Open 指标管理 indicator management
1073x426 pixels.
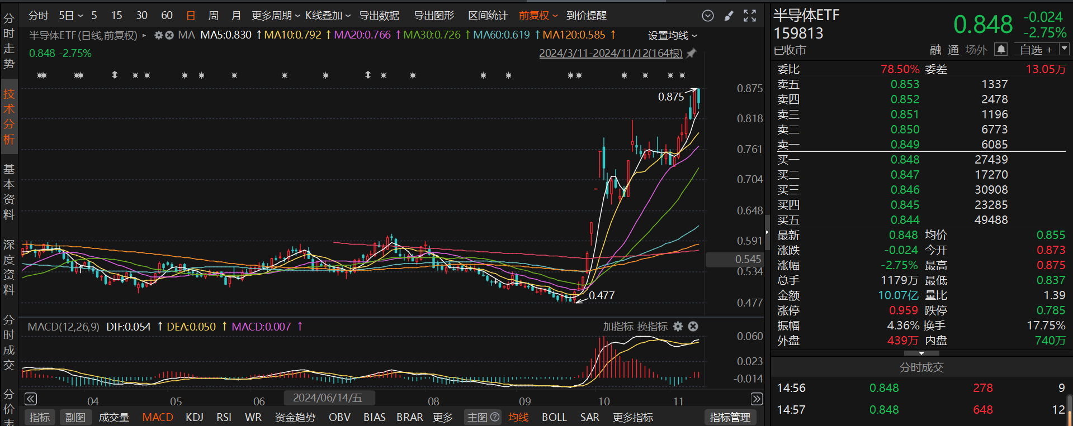[730, 417]
